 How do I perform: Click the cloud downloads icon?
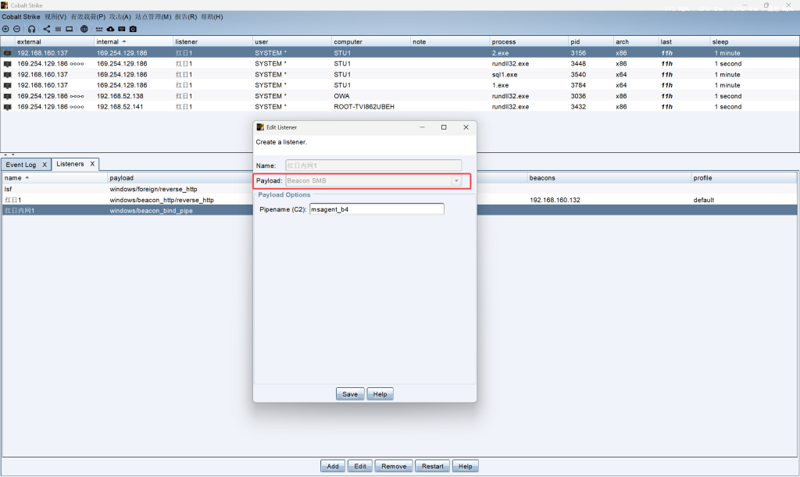click(110, 29)
